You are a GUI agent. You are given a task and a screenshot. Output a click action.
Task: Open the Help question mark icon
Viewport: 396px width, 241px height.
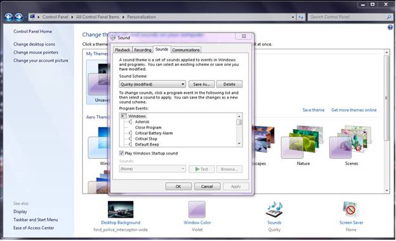pyautogui.click(x=390, y=27)
